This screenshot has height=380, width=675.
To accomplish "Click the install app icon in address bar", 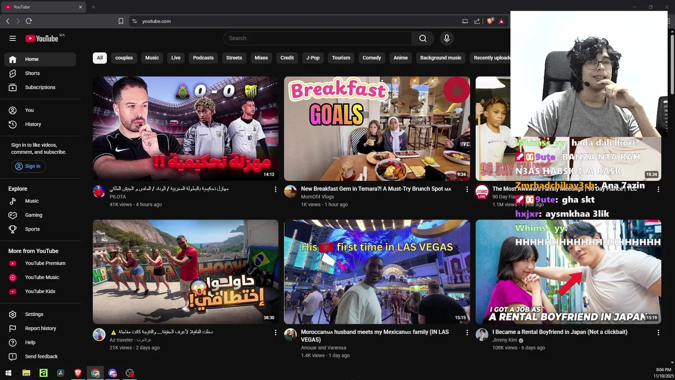I will [465, 21].
